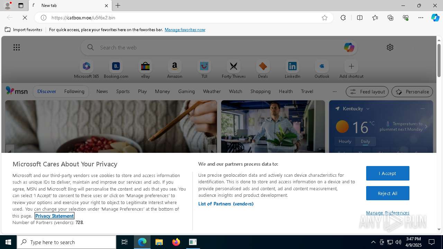Screen dimensions: 443x249
Task: Open Copilot icon in search box
Action: pyautogui.click(x=349, y=47)
